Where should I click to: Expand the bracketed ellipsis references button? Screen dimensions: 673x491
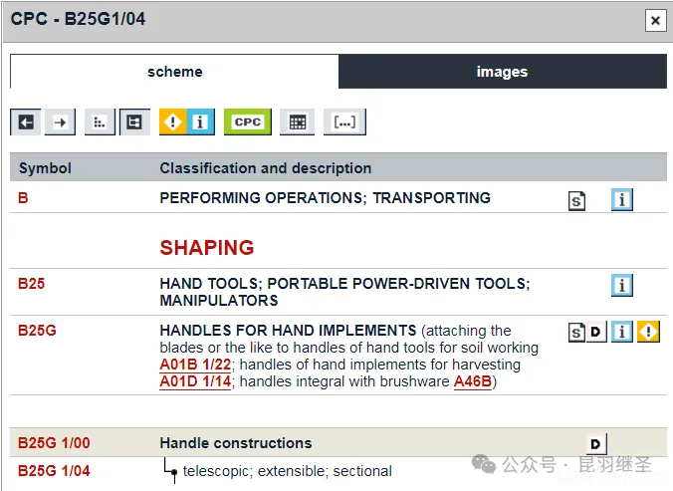click(x=344, y=122)
